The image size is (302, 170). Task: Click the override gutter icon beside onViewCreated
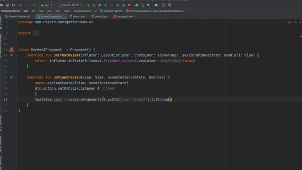[x=11, y=77]
